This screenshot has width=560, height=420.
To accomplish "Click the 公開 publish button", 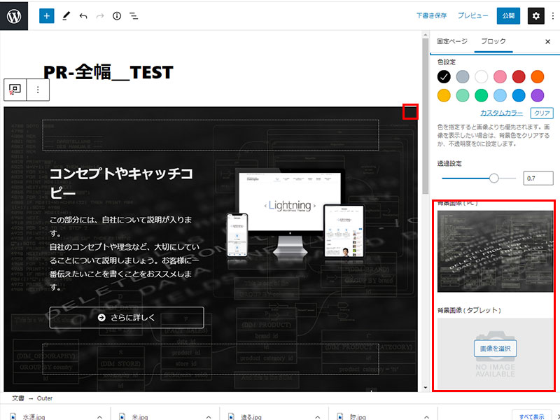I will tap(508, 15).
